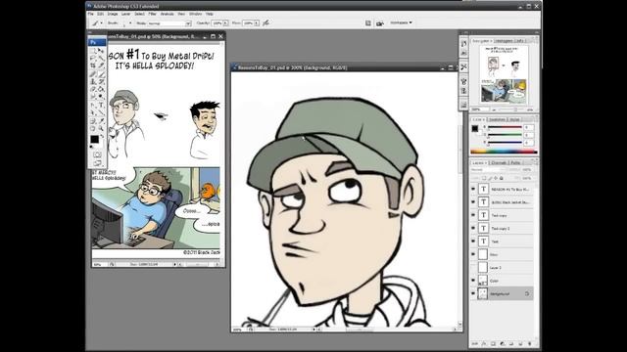627x352 pixels.
Task: Select the Line shape tool
Action: (101, 112)
